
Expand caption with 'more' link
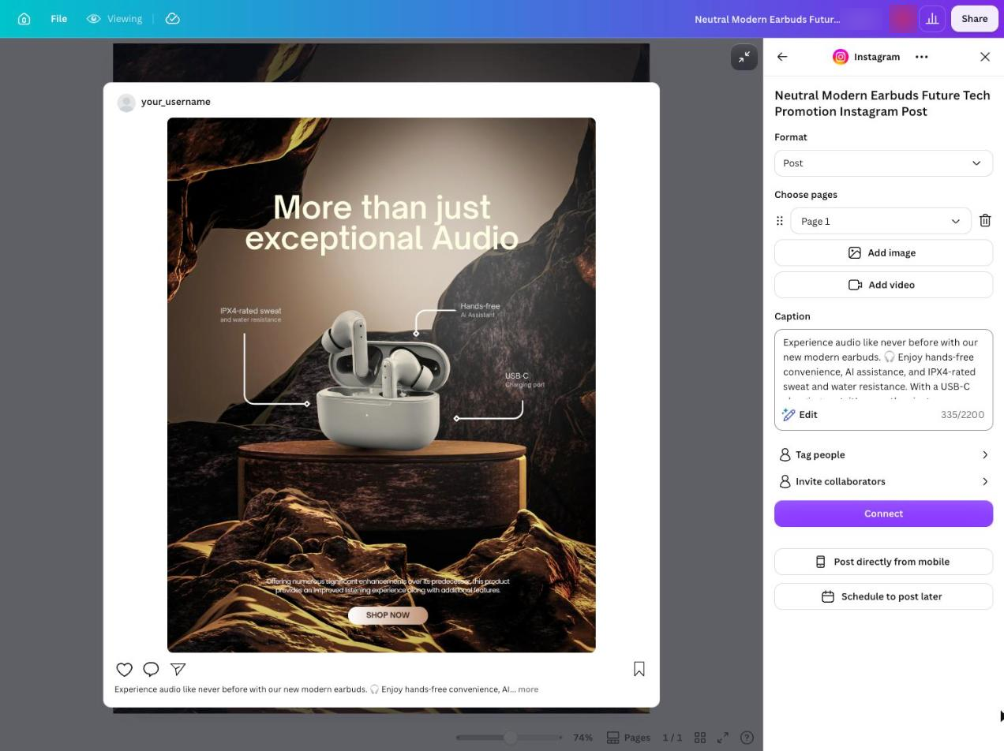[528, 689]
